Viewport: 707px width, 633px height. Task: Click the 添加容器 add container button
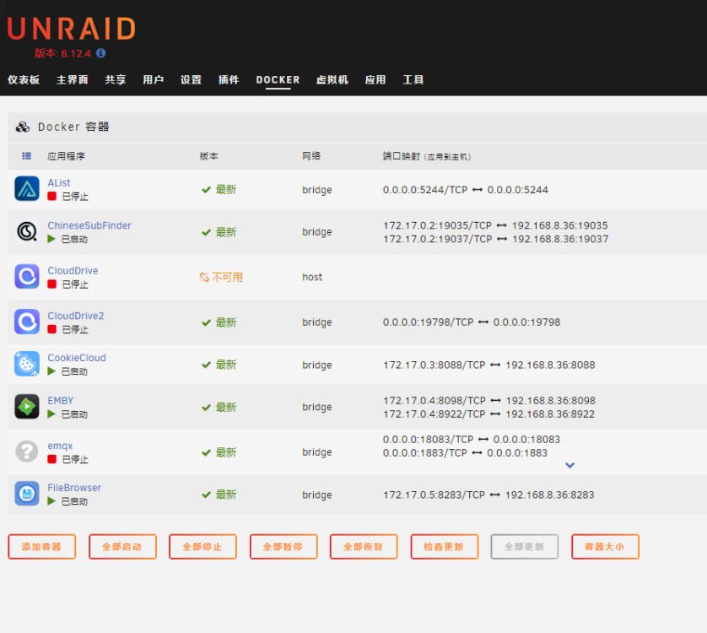tap(41, 546)
